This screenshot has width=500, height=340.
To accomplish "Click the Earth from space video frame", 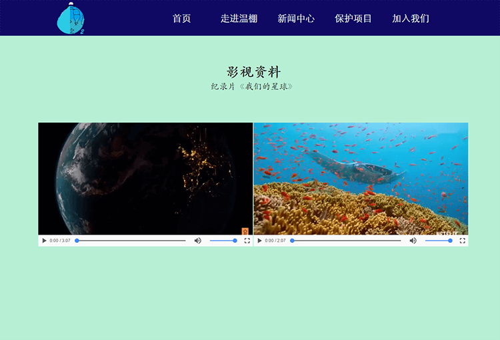I will click(x=145, y=178).
